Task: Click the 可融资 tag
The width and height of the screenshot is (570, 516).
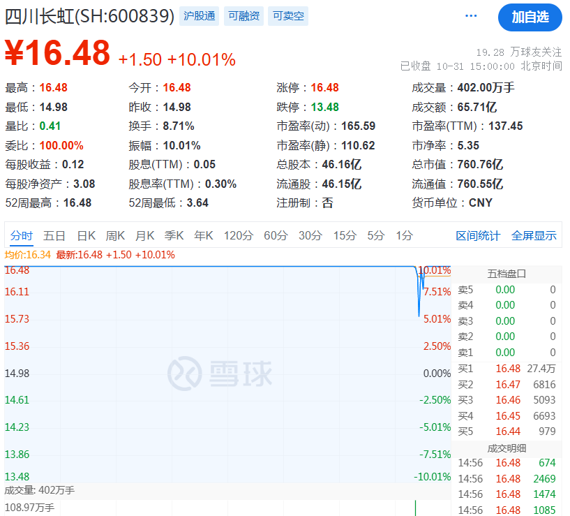Action: click(243, 16)
